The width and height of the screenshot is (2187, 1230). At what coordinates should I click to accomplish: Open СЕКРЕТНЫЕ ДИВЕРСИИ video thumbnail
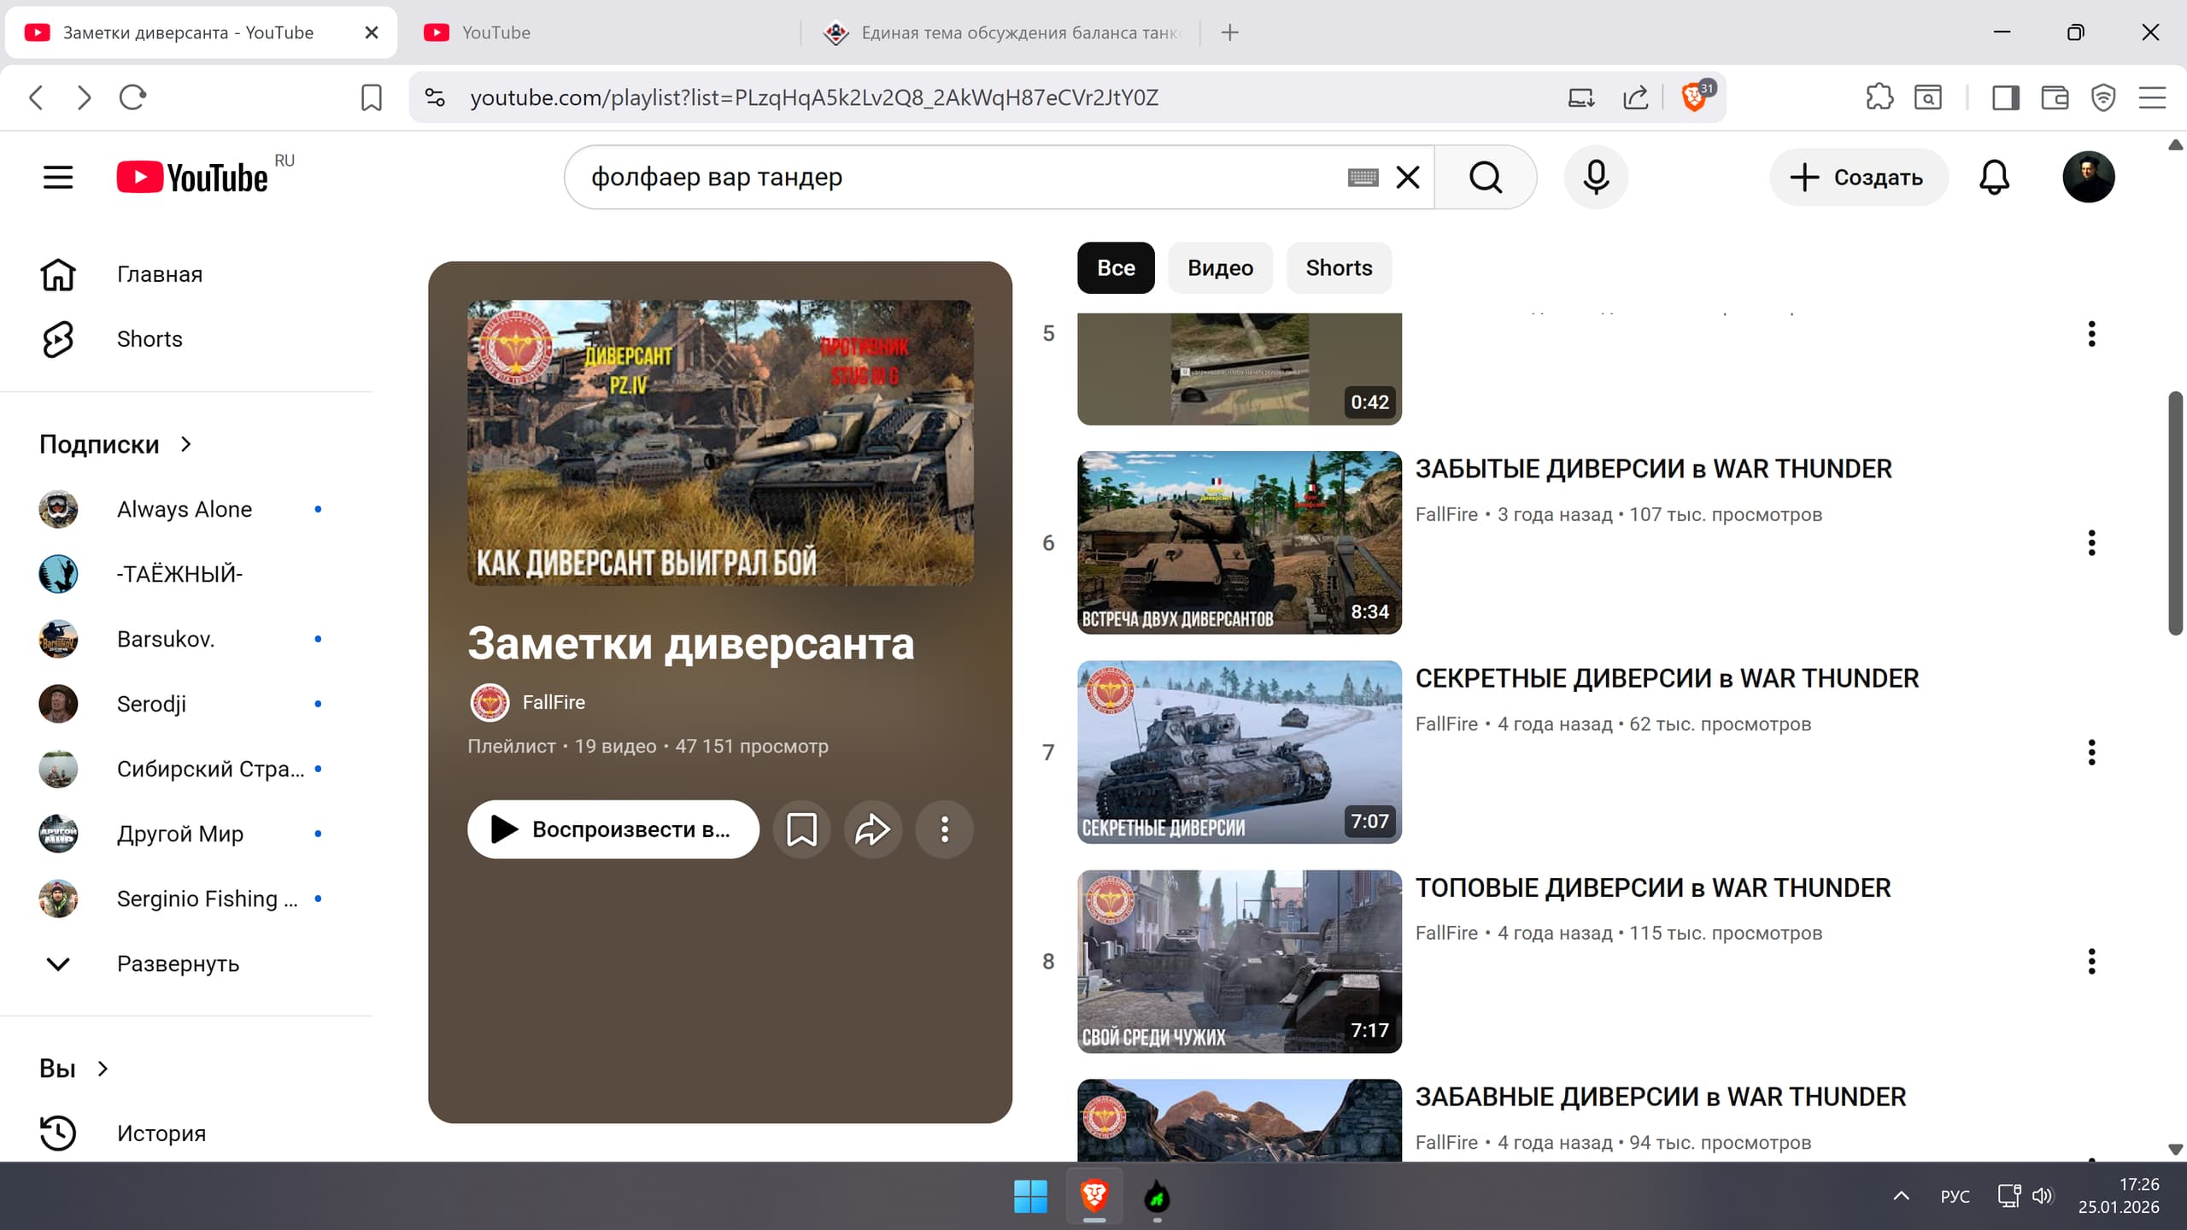[x=1239, y=752]
